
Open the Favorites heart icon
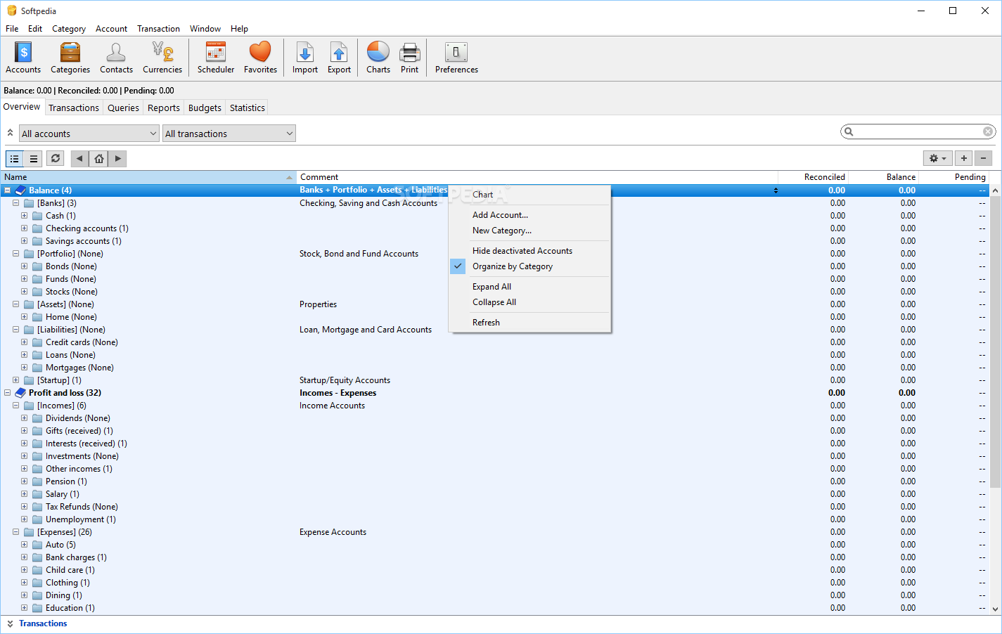point(260,58)
